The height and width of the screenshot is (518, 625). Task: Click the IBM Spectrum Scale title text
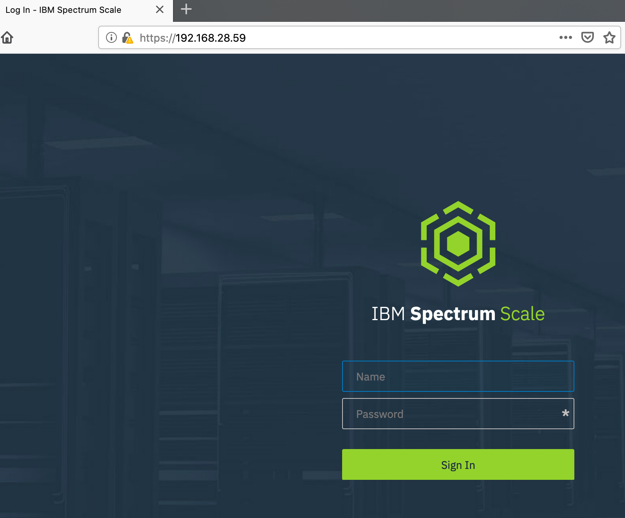(458, 314)
